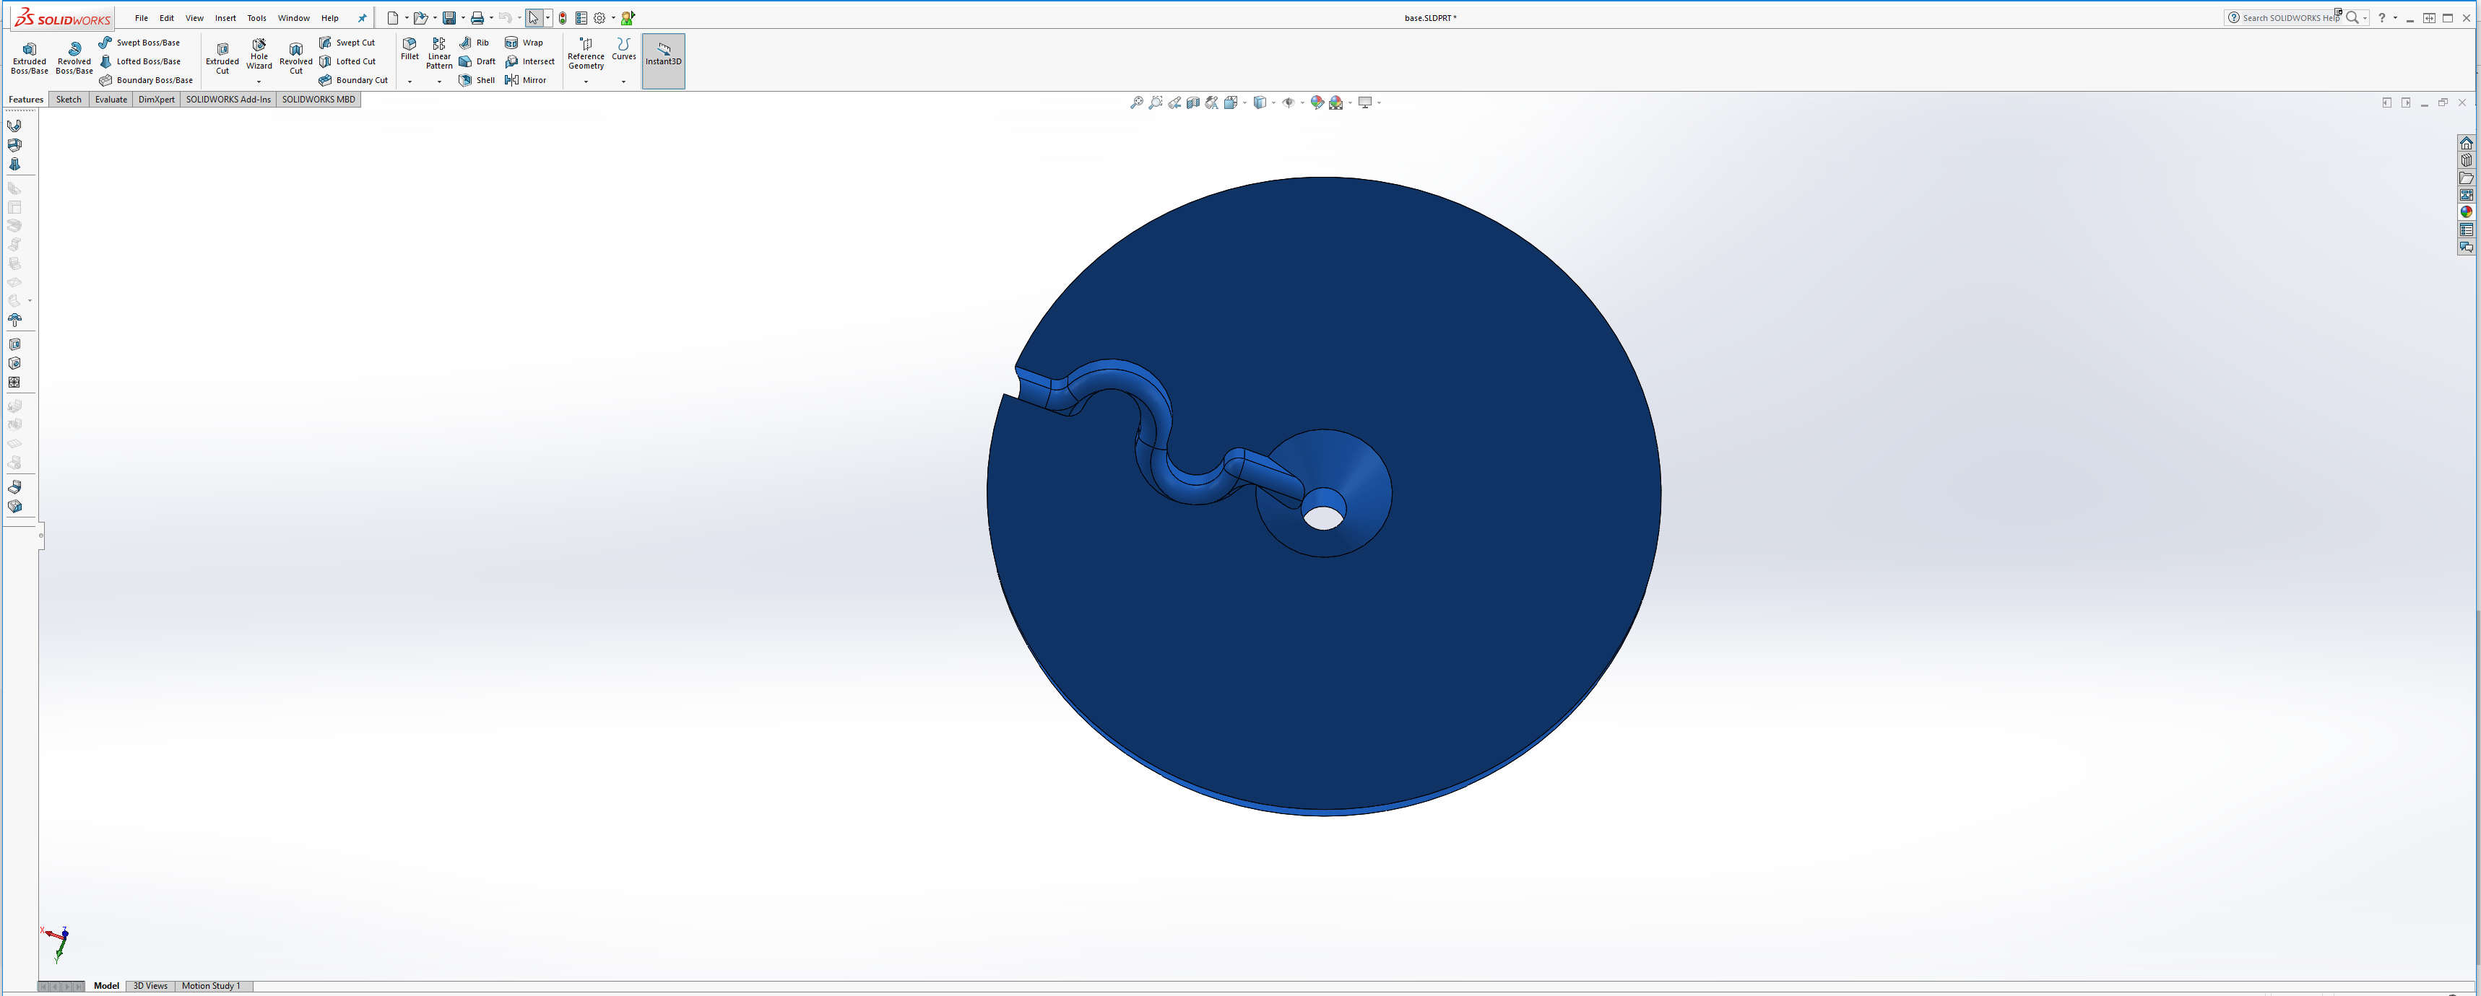Viewport: 2481px width, 996px height.
Task: Click the Reference Geometry button
Action: tap(586, 54)
